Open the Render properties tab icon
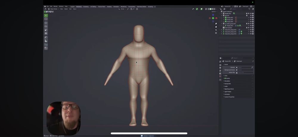 point(220,65)
